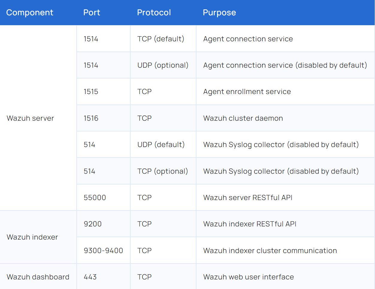Select the port 1515 cell
The height and width of the screenshot is (289, 375).
point(91,92)
